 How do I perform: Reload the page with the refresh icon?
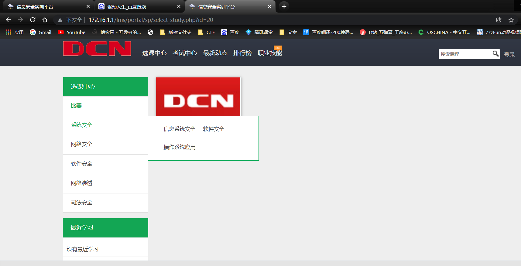coord(33,20)
